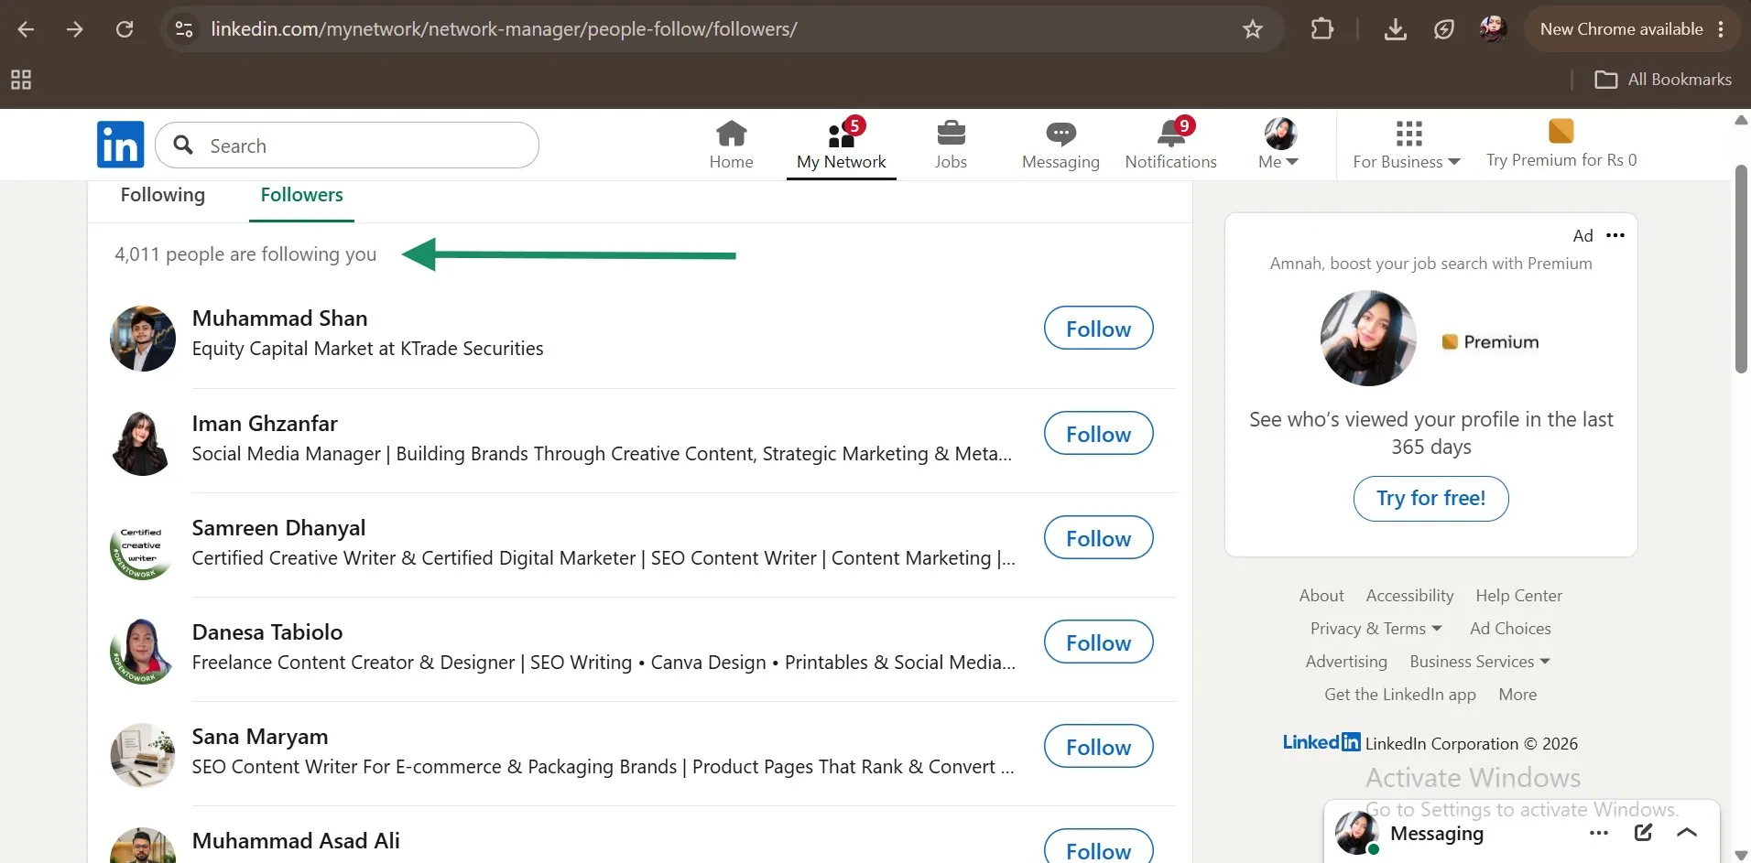The height and width of the screenshot is (863, 1751).
Task: Open messaging overlay options three dots
Action: pyautogui.click(x=1599, y=833)
